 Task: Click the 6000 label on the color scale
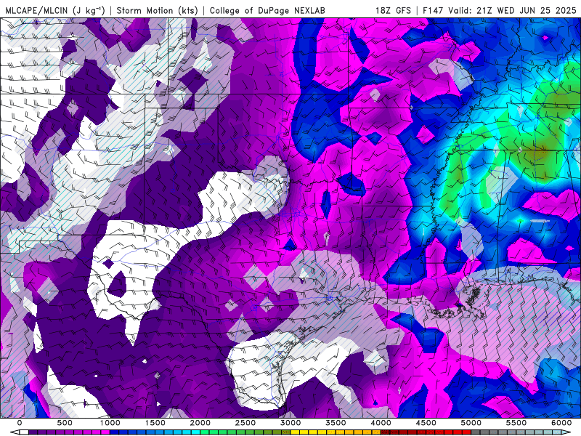(x=561, y=423)
